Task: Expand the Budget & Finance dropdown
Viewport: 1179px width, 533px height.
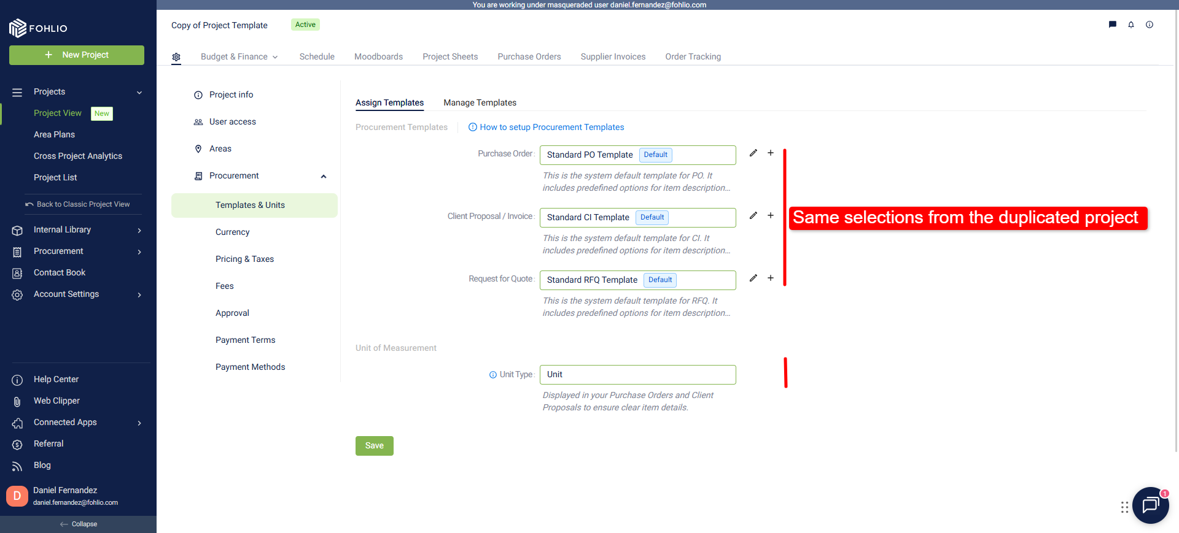Action: (x=239, y=57)
